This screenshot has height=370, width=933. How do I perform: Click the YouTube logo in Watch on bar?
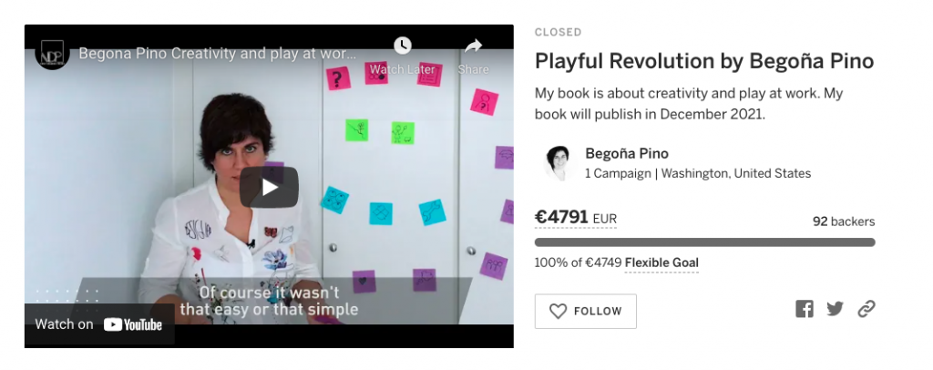pyautogui.click(x=133, y=324)
